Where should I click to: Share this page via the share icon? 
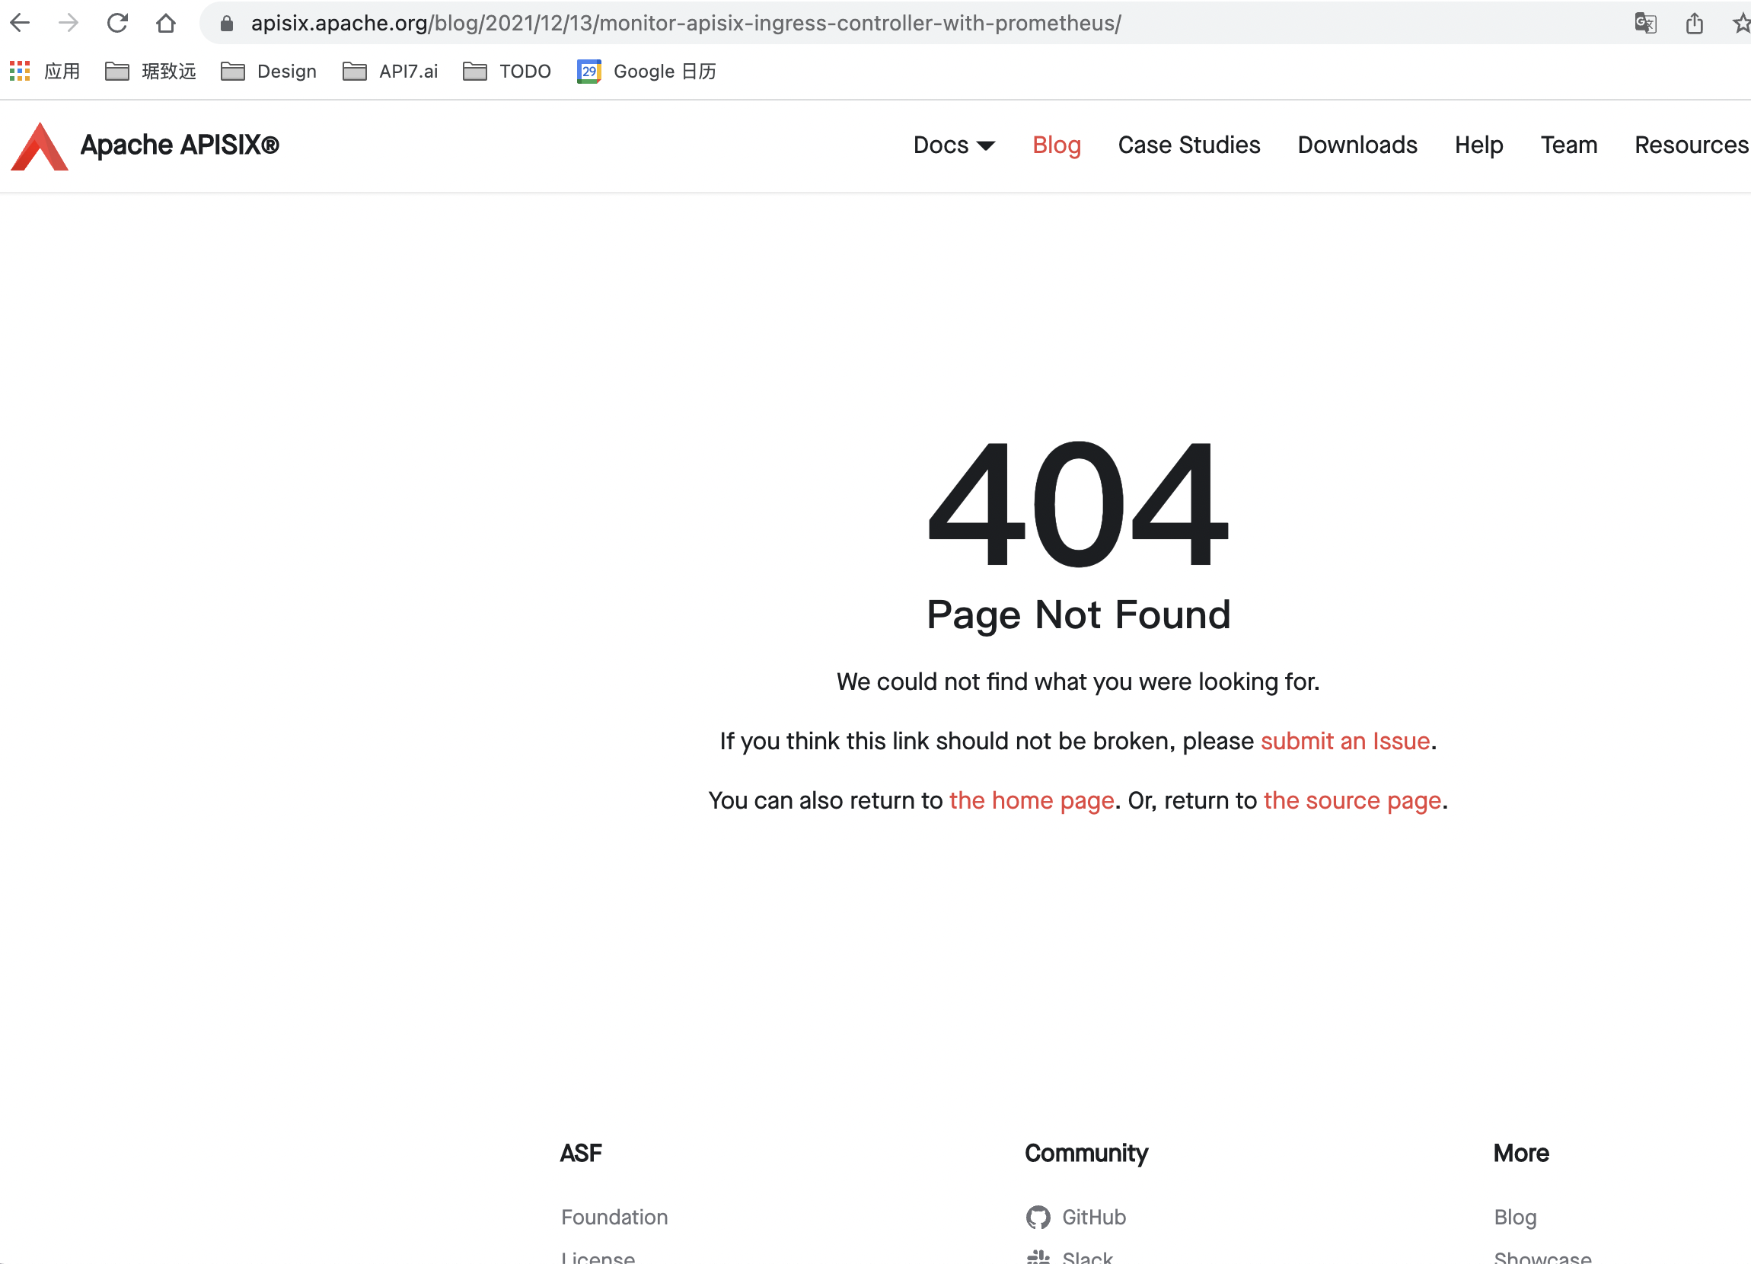coord(1695,23)
